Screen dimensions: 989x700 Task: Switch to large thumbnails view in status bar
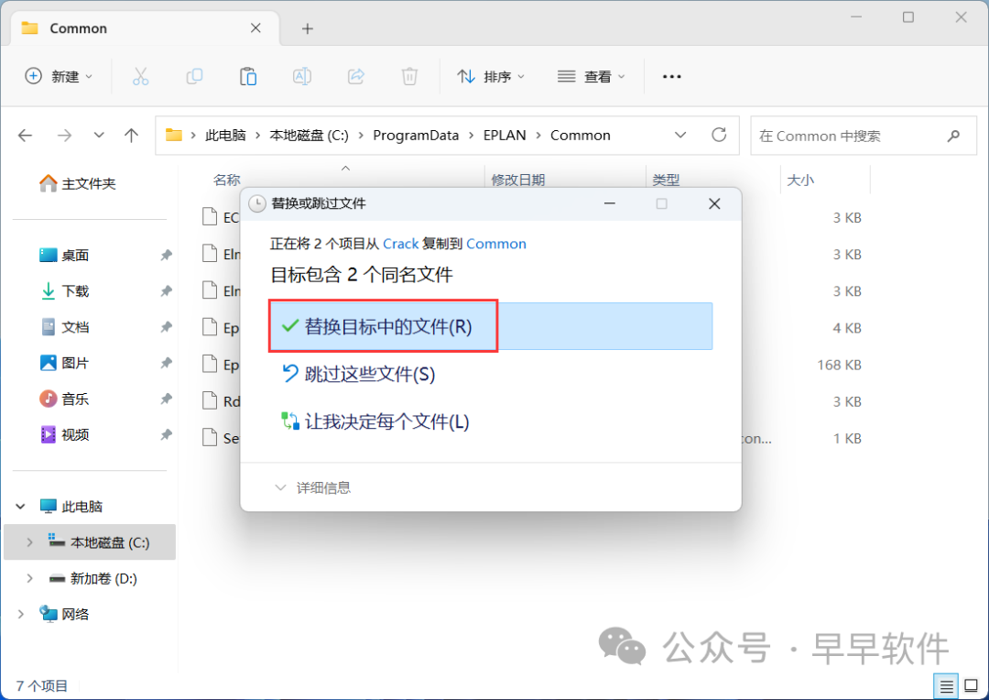(970, 685)
